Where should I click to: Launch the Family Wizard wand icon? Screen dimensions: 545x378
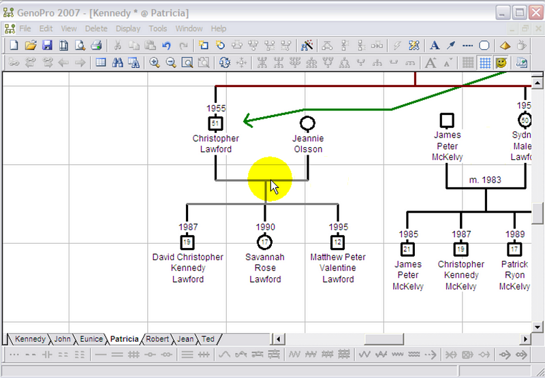307,46
